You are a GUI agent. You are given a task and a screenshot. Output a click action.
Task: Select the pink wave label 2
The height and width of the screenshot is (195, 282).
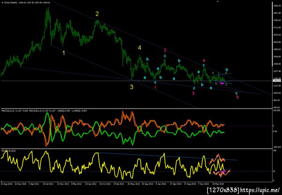point(165,50)
